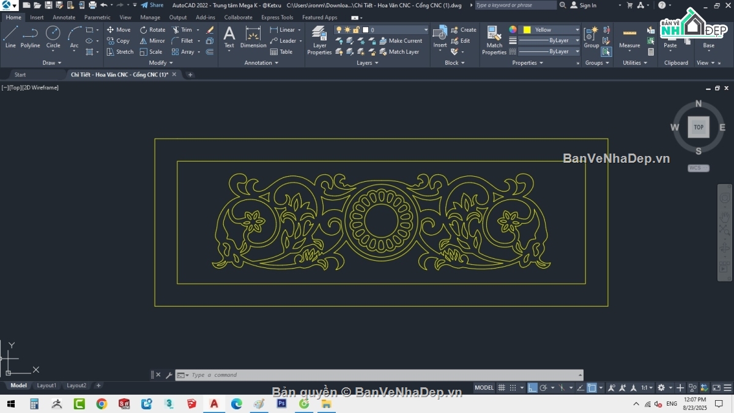734x413 pixels.
Task: Open the Layout1 tab
Action: click(x=46, y=385)
